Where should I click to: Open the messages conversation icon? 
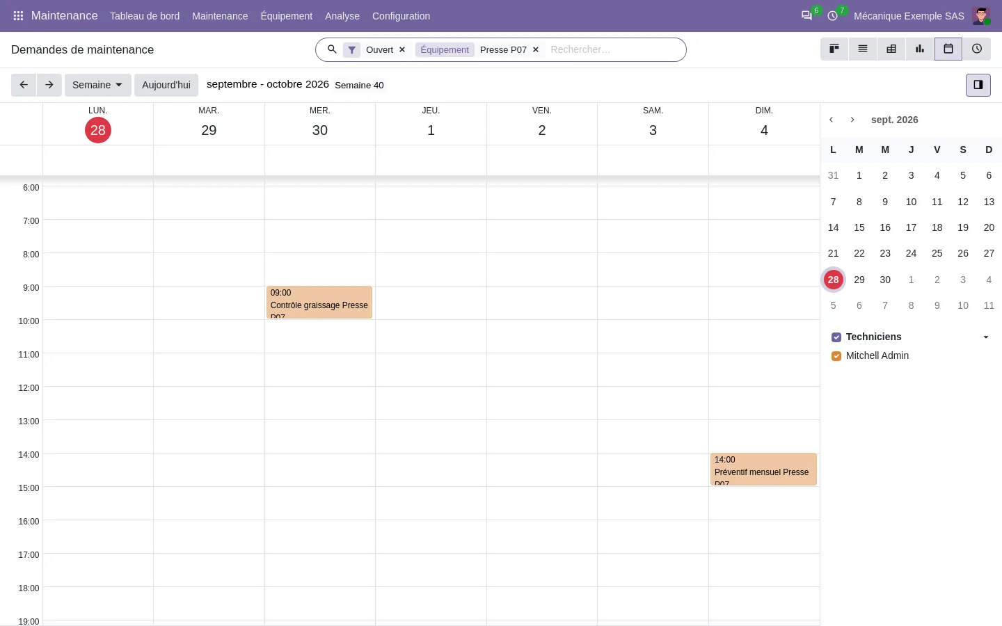[x=806, y=16]
